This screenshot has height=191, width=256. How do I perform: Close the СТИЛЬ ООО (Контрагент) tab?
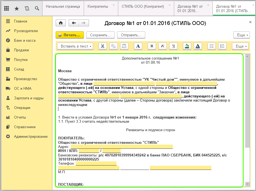pos(170,5)
